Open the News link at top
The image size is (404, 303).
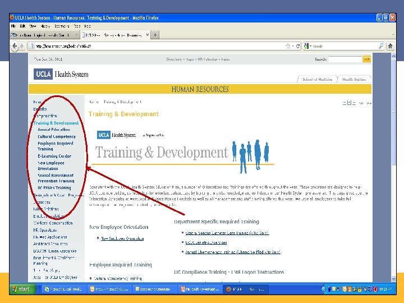(x=225, y=59)
